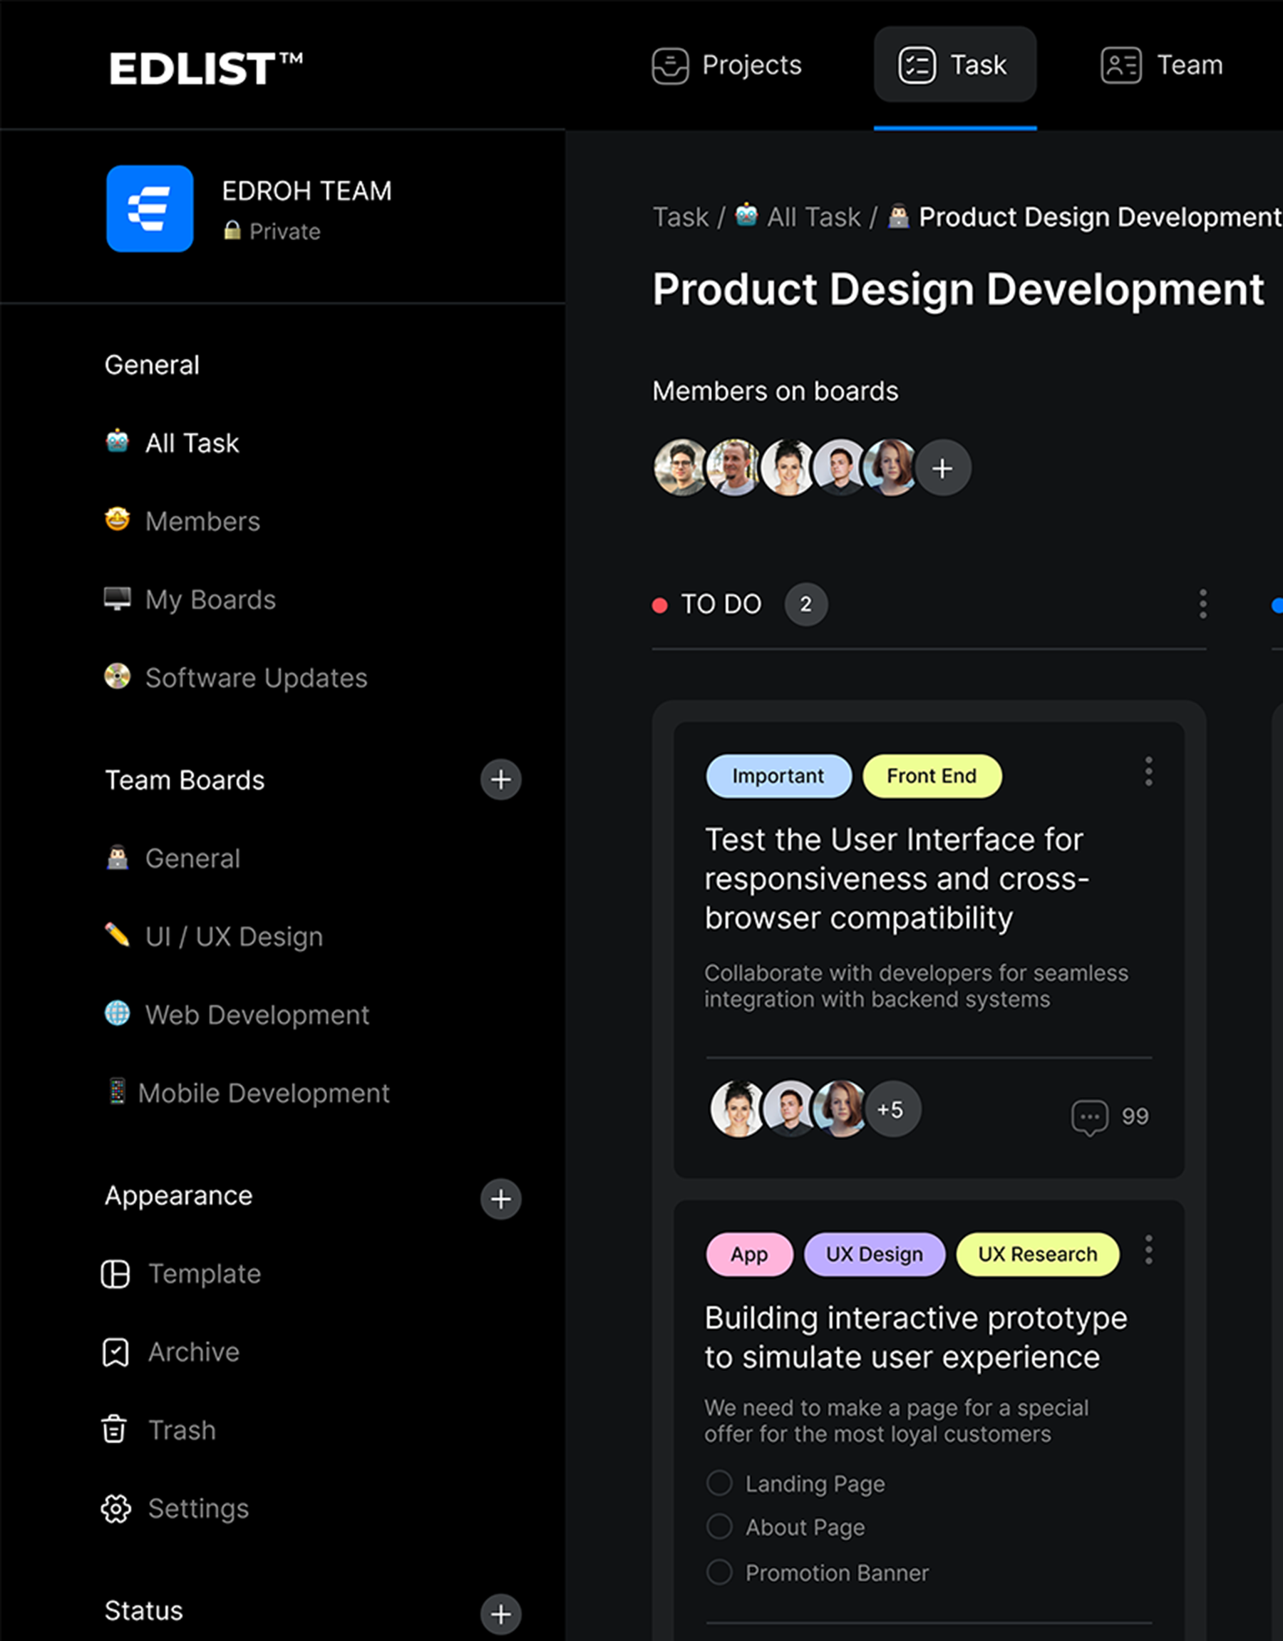Go to Task breadcrumb link
Image resolution: width=1283 pixels, height=1641 pixels.
pos(681,217)
